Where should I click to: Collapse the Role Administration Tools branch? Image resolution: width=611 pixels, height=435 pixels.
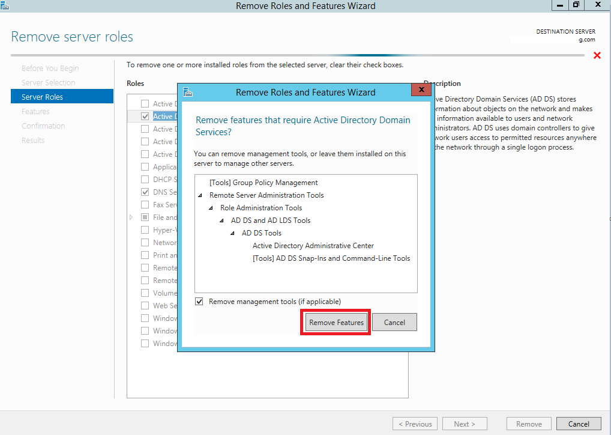210,207
